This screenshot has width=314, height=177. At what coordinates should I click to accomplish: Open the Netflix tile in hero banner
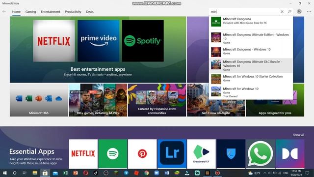54,41
